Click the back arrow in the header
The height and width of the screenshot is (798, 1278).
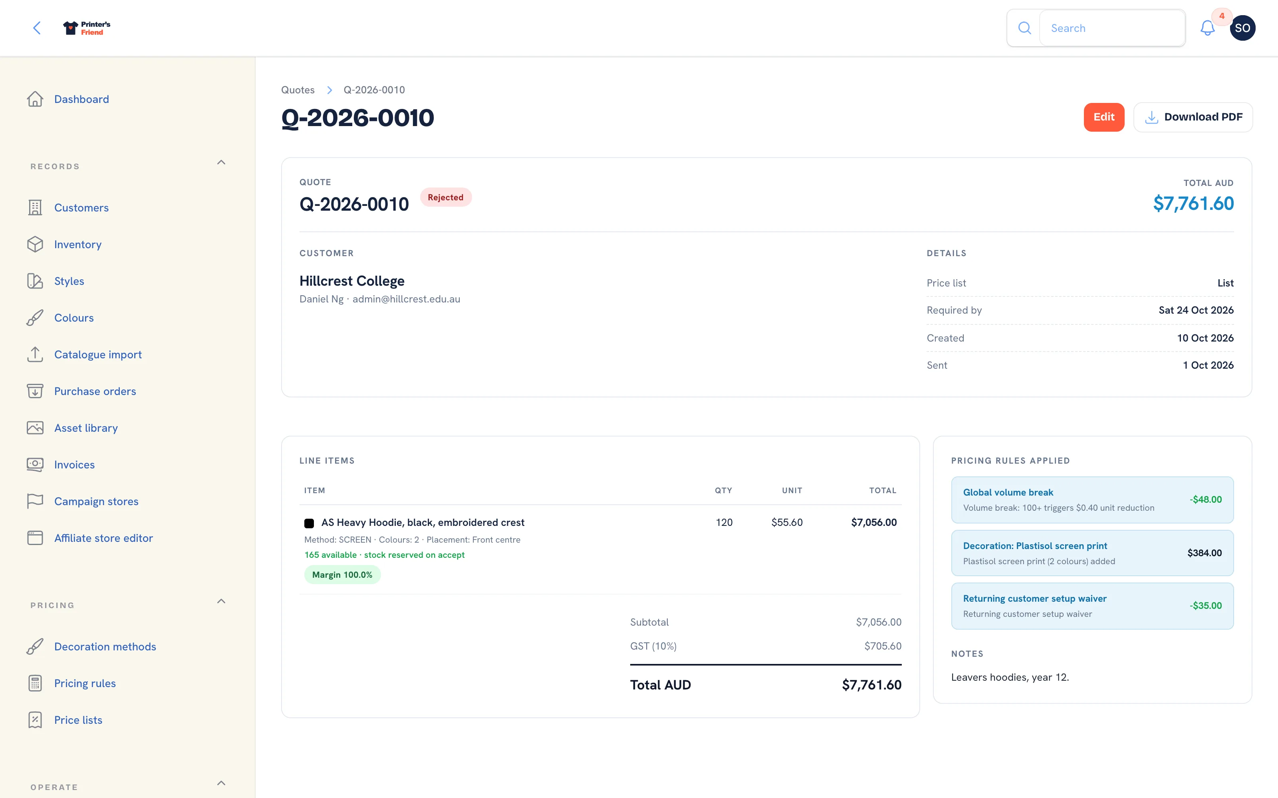[x=37, y=28]
